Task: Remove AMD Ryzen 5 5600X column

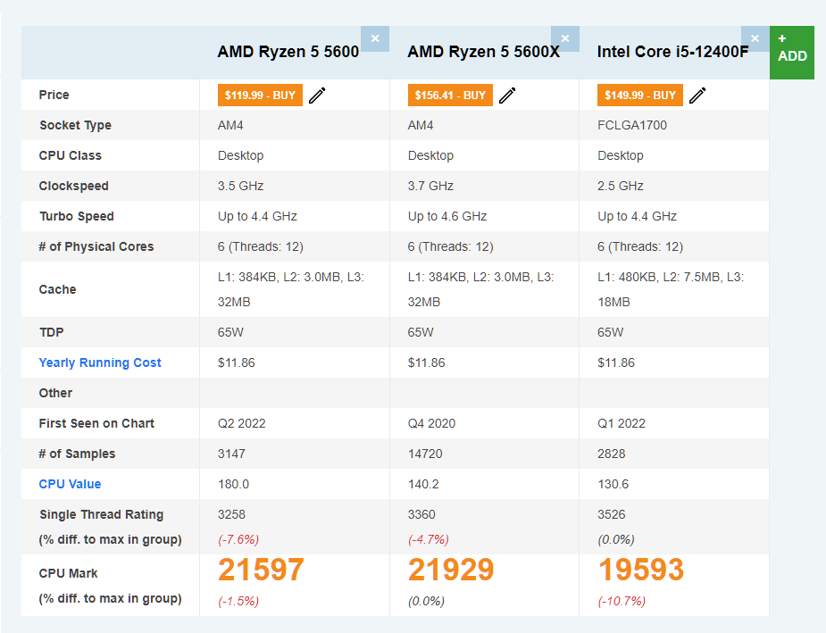Action: click(x=565, y=38)
